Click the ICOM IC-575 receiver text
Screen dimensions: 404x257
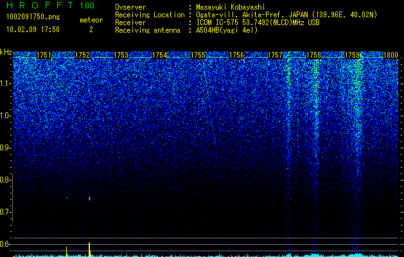[x=258, y=22]
